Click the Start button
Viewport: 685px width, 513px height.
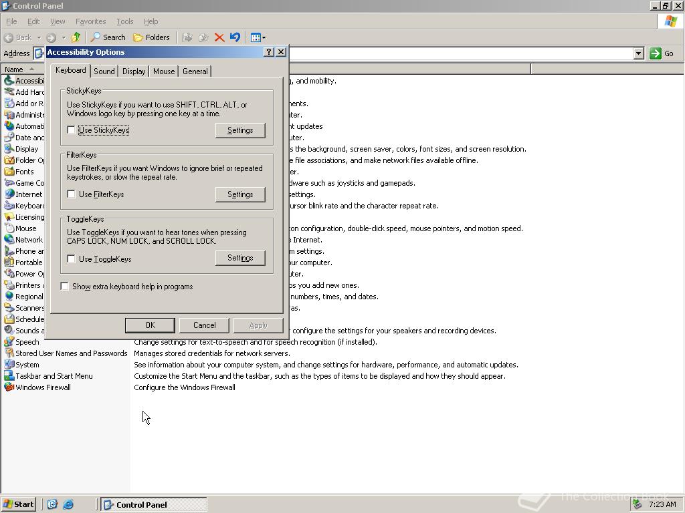coord(18,504)
